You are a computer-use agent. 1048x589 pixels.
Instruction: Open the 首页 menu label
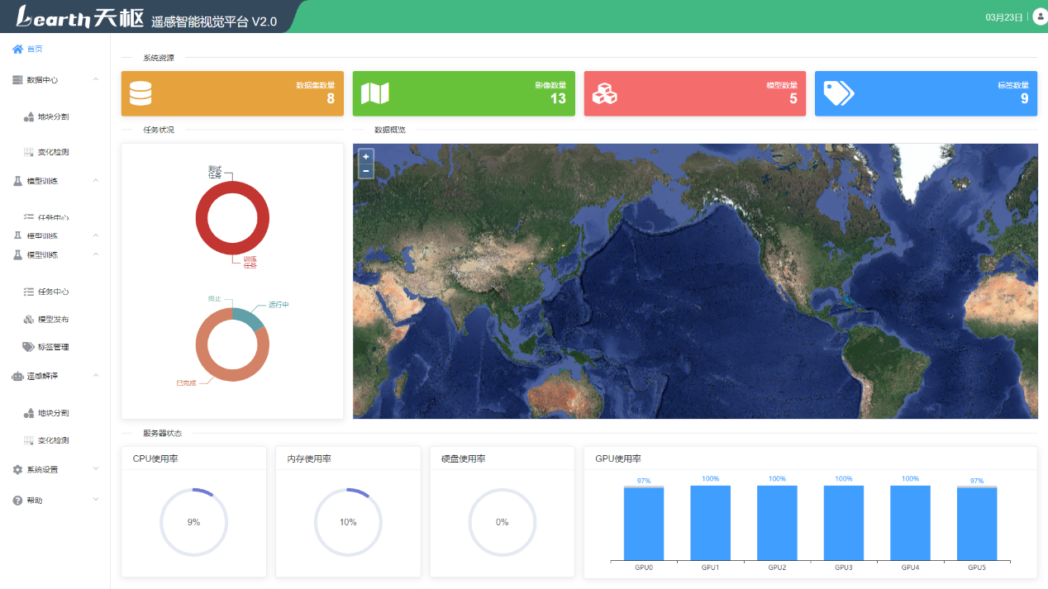[x=35, y=49]
